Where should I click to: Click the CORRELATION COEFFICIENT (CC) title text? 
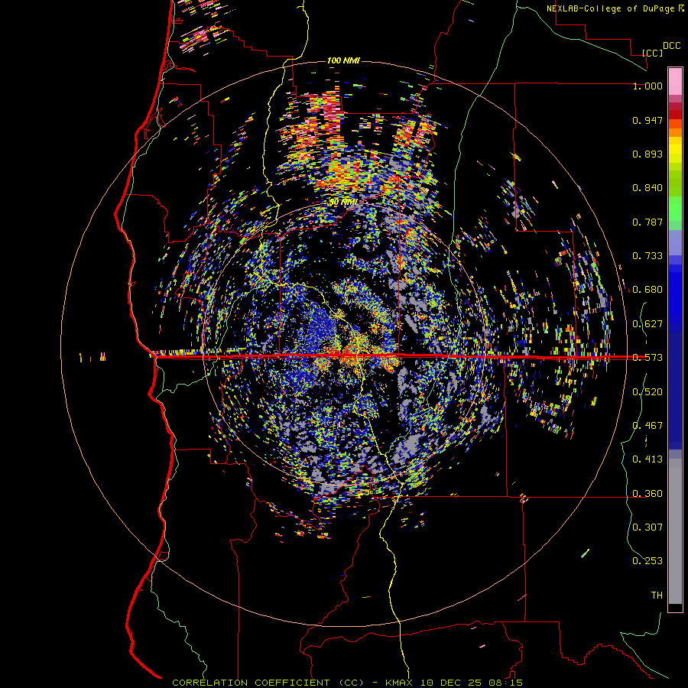(x=268, y=683)
